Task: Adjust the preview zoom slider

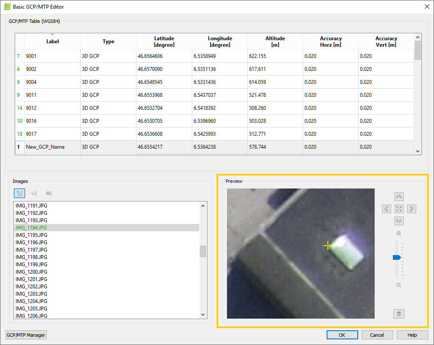Action: tap(397, 257)
